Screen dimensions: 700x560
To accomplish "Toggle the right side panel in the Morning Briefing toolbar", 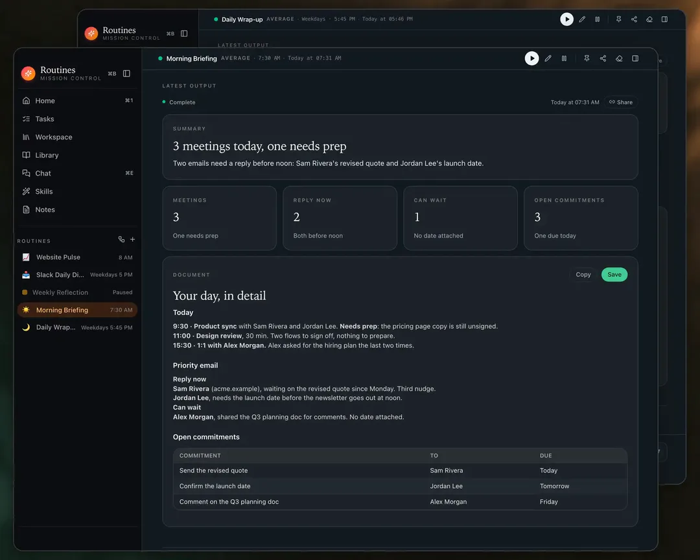I will coord(635,58).
